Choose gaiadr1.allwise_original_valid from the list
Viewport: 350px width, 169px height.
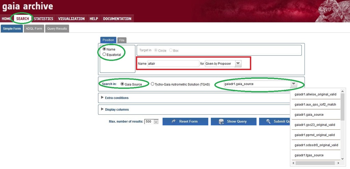(x=315, y=94)
